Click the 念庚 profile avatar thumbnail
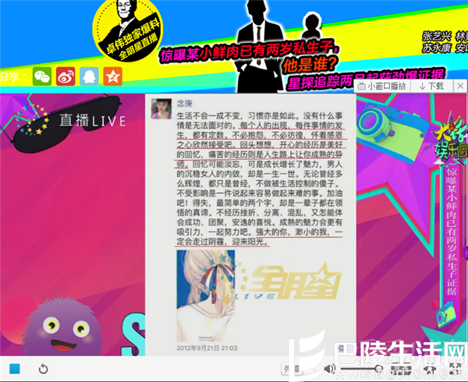 161,108
